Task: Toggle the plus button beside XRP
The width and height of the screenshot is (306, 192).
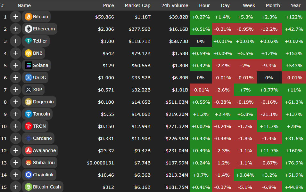Action: coord(15,90)
